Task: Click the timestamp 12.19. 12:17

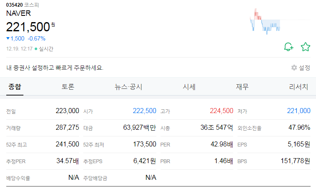Action: pyautogui.click(x=19, y=49)
